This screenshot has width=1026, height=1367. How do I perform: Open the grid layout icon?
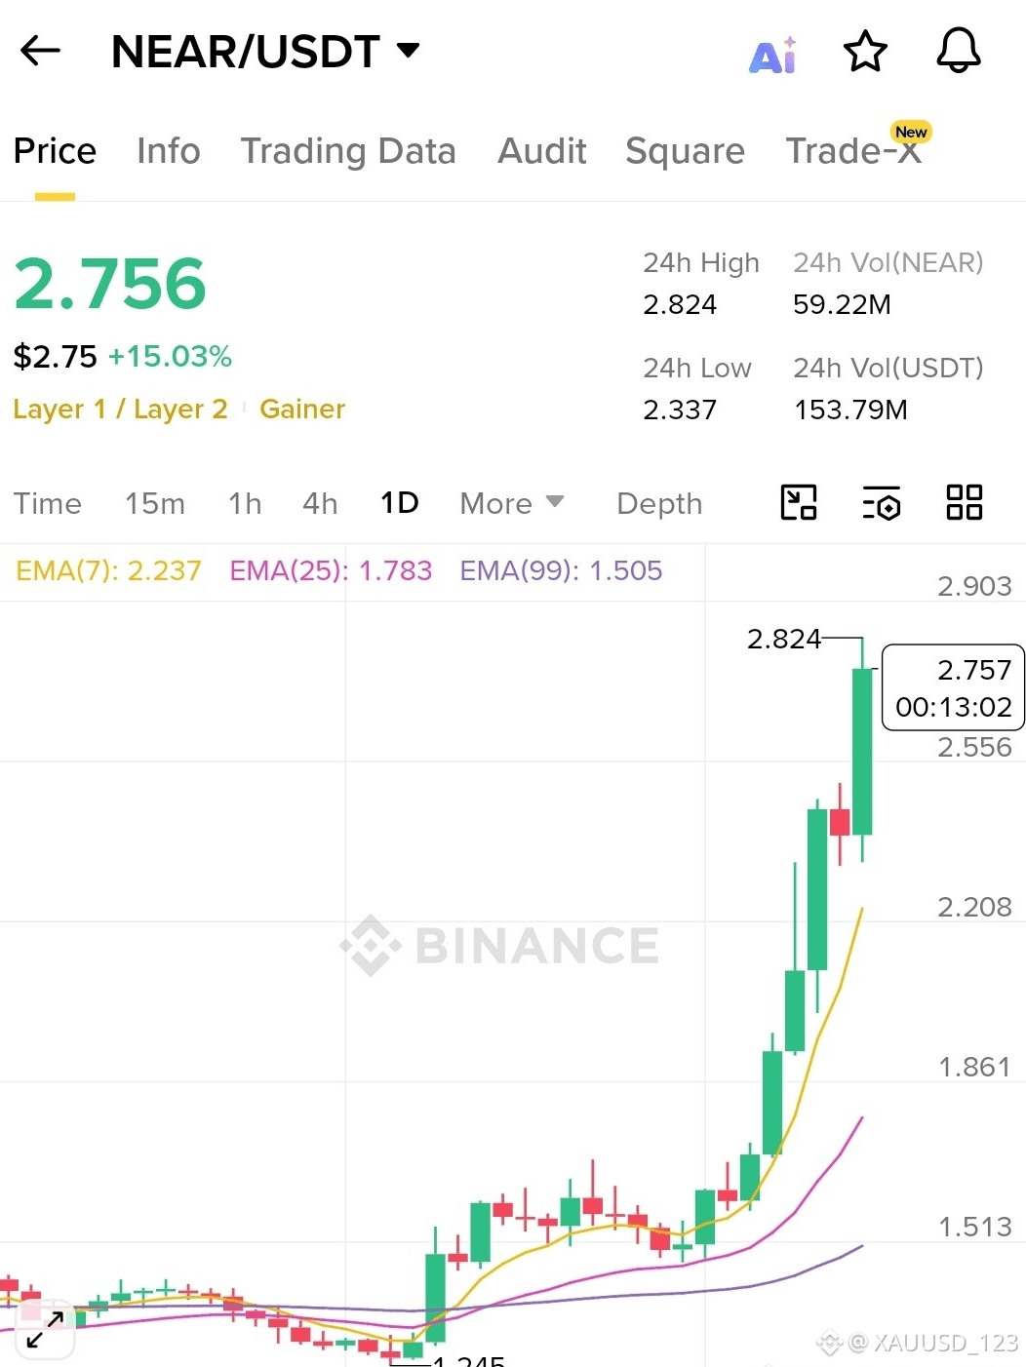(965, 503)
